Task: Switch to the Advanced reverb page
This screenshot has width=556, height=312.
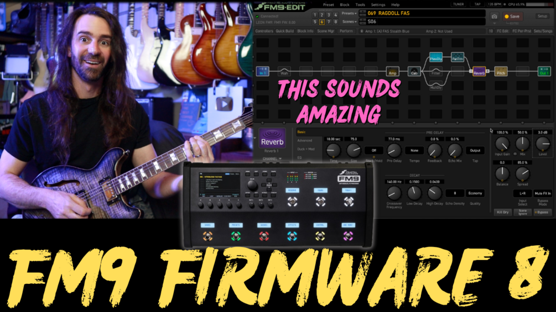Action: click(305, 140)
